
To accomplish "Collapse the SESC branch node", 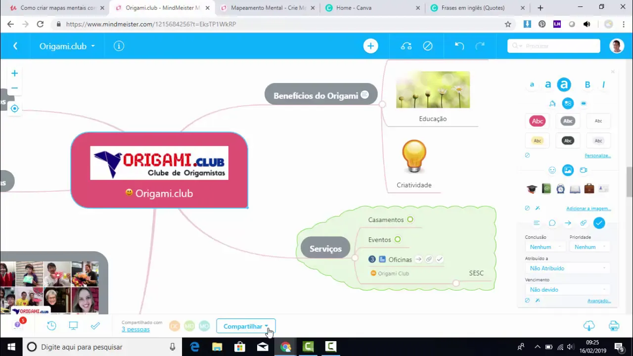I will (456, 283).
